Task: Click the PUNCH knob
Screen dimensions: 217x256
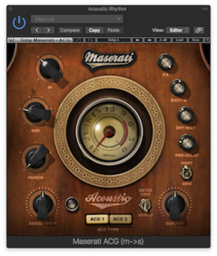Action: click(x=36, y=157)
